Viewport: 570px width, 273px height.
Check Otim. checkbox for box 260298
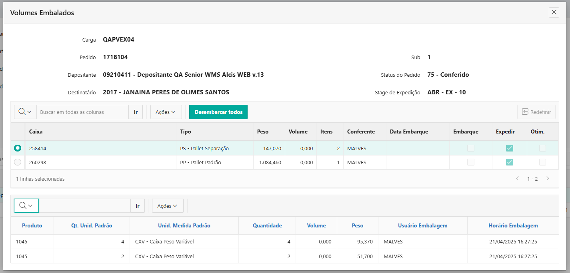(x=542, y=162)
